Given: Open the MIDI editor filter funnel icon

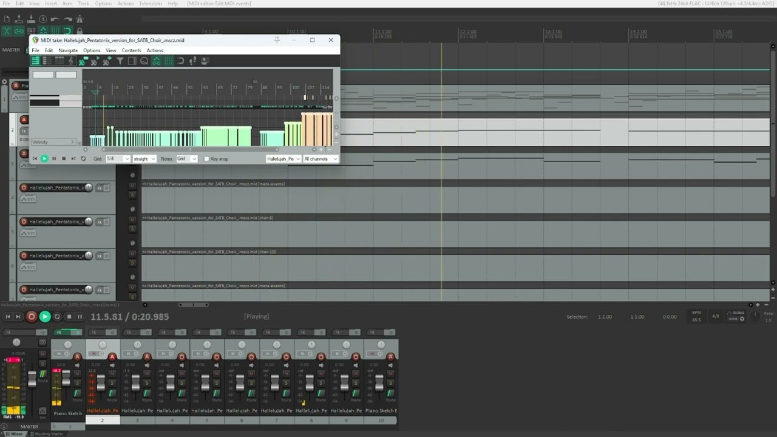Looking at the screenshot, I should 120,61.
